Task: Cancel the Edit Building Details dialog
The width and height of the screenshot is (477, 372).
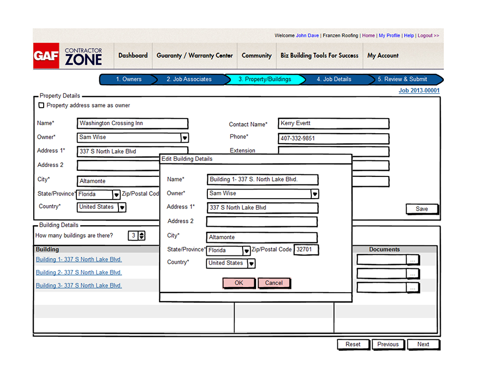Action: [274, 283]
